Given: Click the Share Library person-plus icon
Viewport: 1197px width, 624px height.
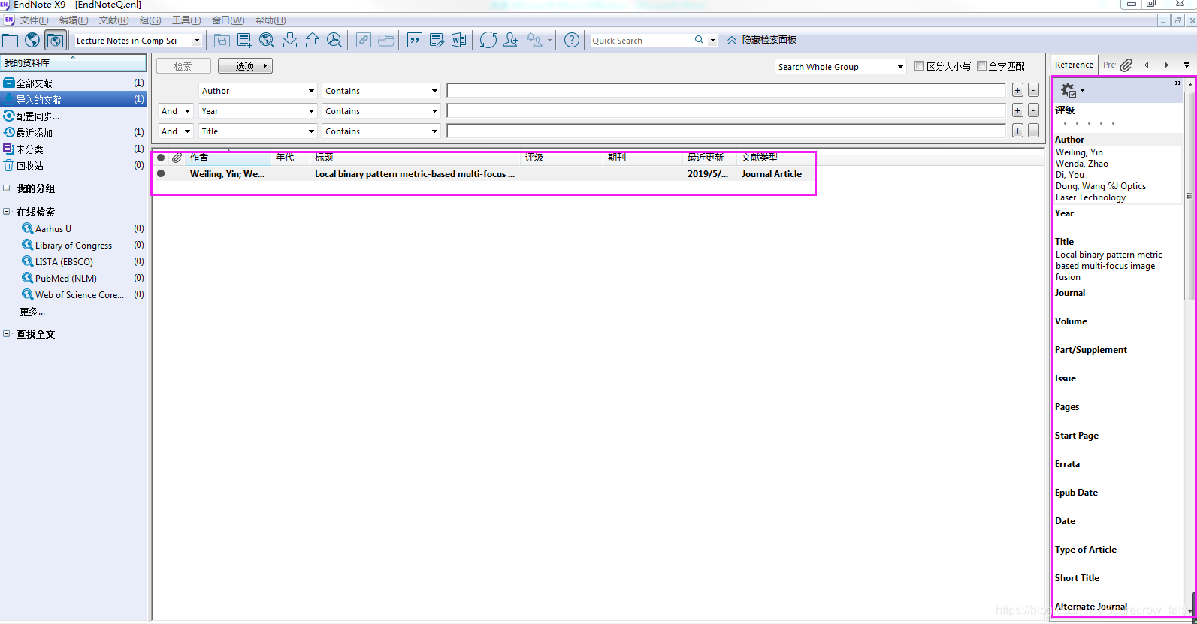Looking at the screenshot, I should [x=511, y=41].
